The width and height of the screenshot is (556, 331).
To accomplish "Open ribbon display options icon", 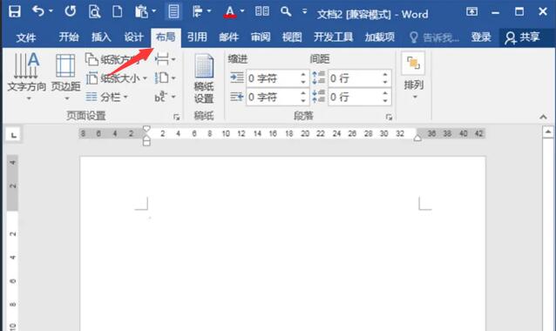I will [471, 11].
